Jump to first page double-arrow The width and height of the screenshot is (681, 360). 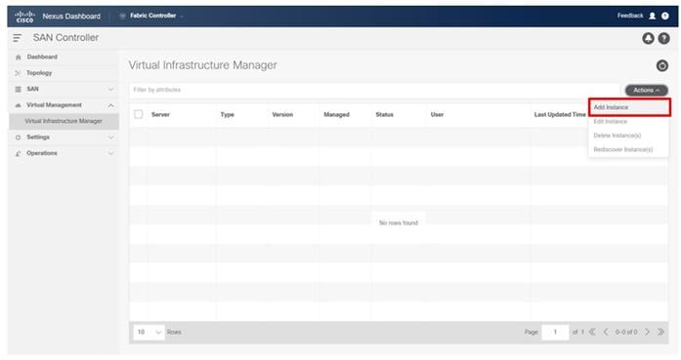tap(592, 332)
